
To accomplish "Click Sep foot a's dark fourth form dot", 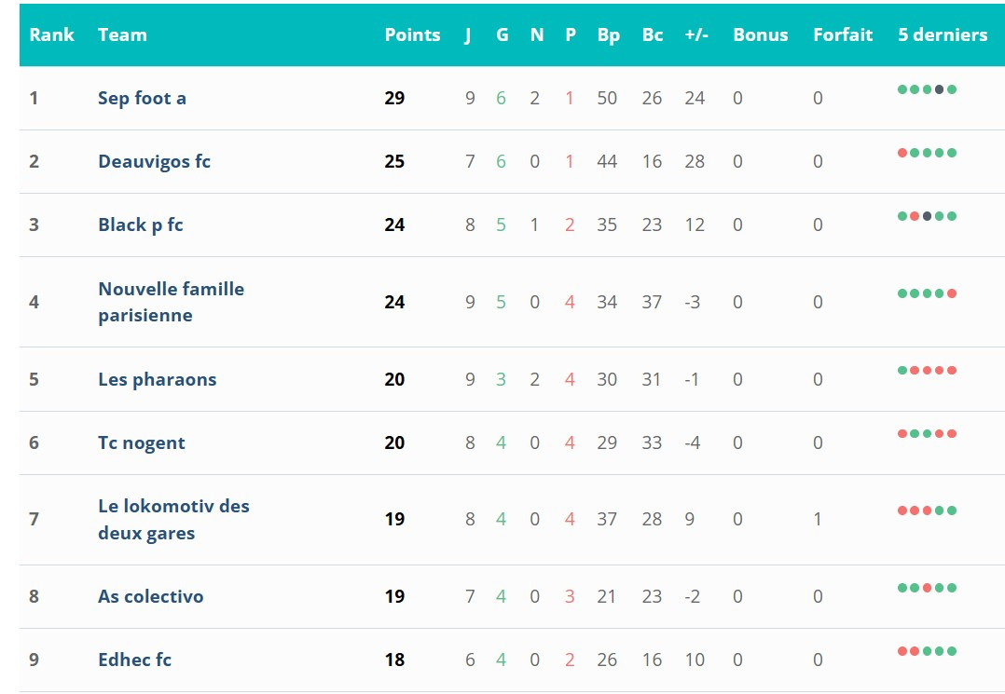I will tap(940, 89).
